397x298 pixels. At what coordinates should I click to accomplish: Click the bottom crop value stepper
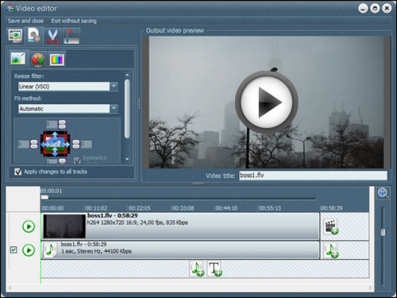tap(62, 161)
